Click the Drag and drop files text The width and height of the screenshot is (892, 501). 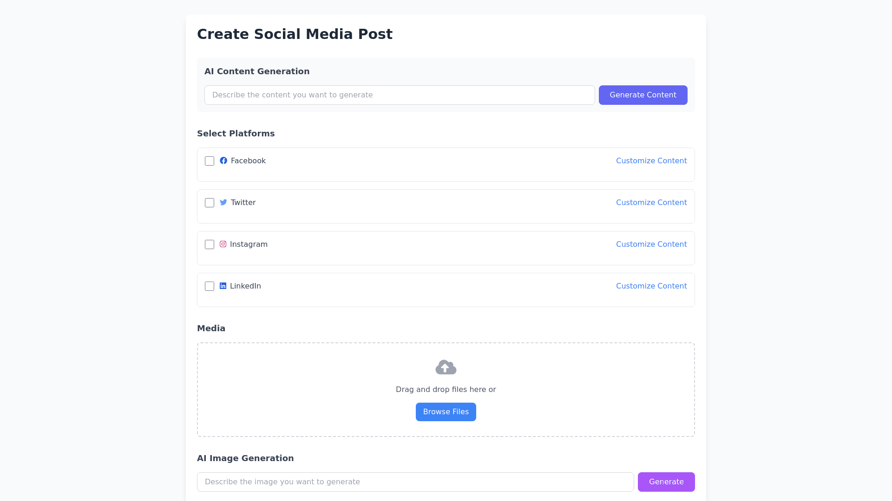(446, 389)
